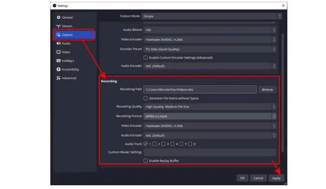The height and width of the screenshot is (189, 326).
Task: Click the Accessibility icon in sidebar
Action: pyautogui.click(x=58, y=69)
